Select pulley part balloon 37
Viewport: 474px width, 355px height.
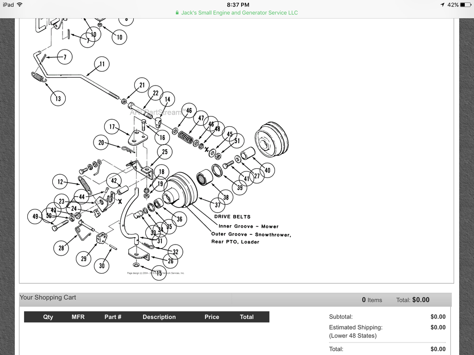[x=218, y=204]
